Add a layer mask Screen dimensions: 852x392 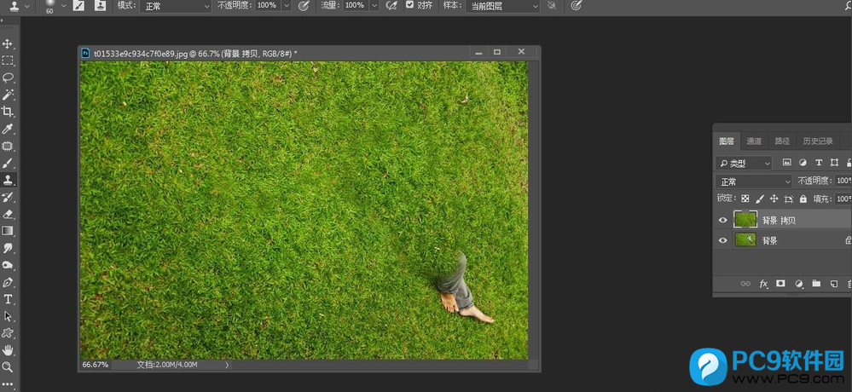[781, 284]
